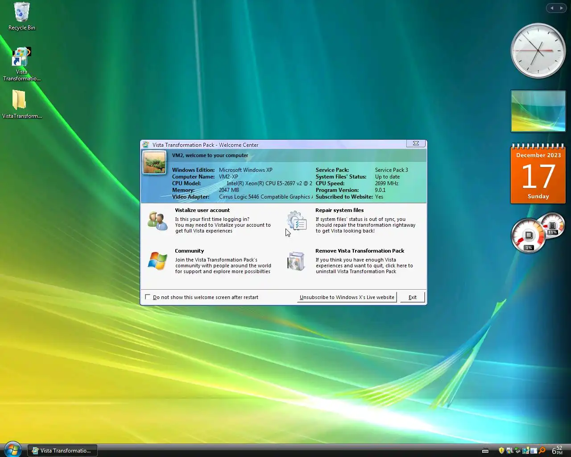Open the Community link
Image resolution: width=571 pixels, height=457 pixels.
click(x=189, y=251)
